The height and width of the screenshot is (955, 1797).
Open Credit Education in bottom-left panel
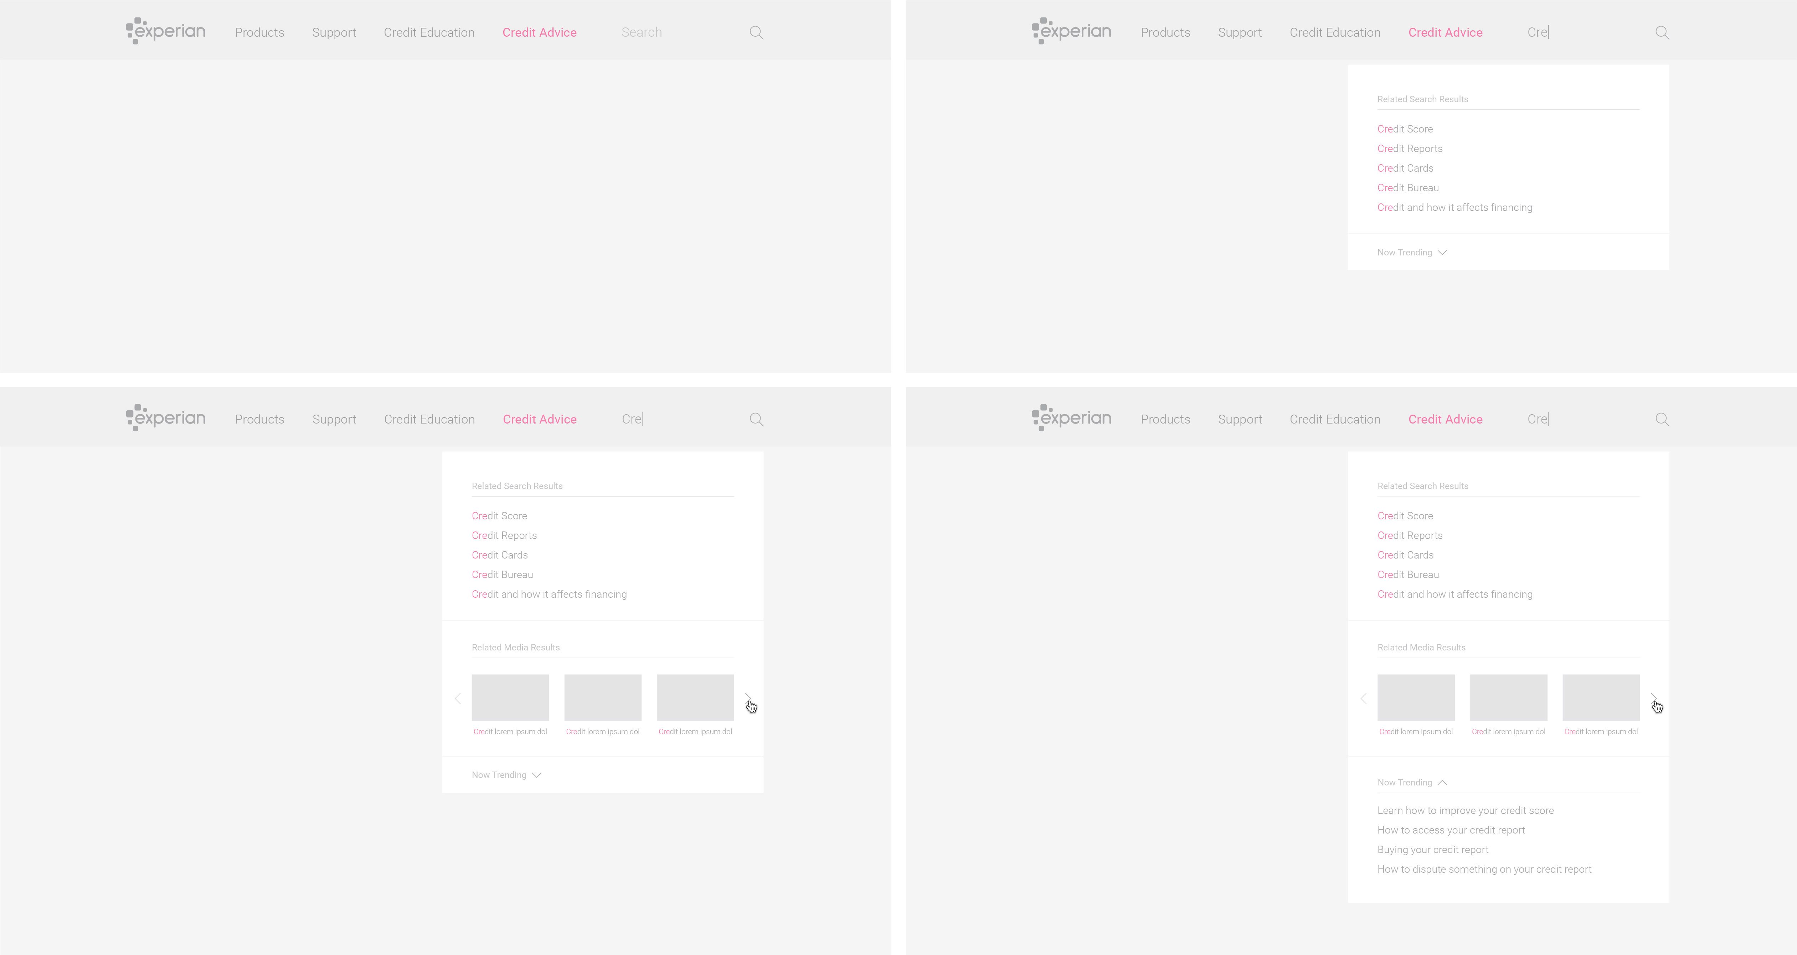[429, 420]
